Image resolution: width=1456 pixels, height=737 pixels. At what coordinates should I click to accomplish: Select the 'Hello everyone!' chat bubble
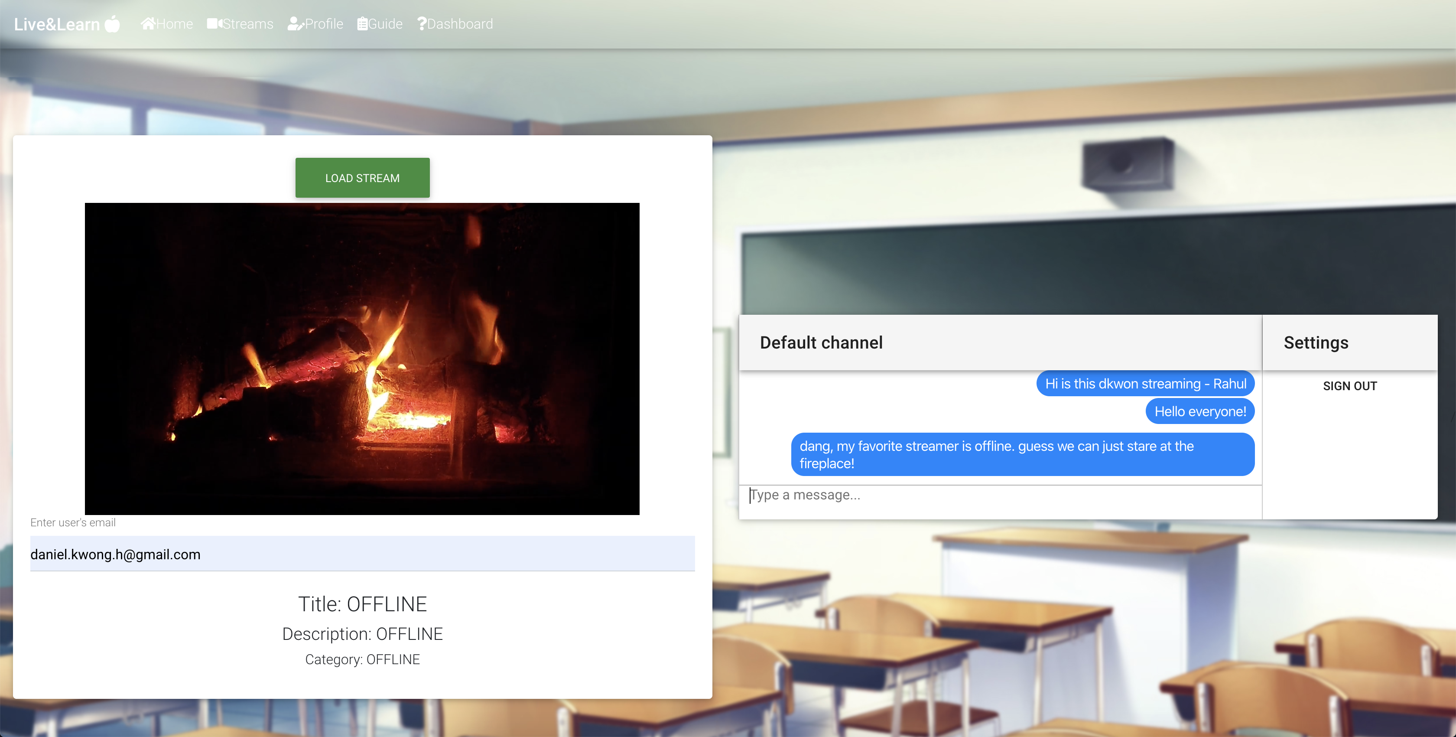(1199, 411)
